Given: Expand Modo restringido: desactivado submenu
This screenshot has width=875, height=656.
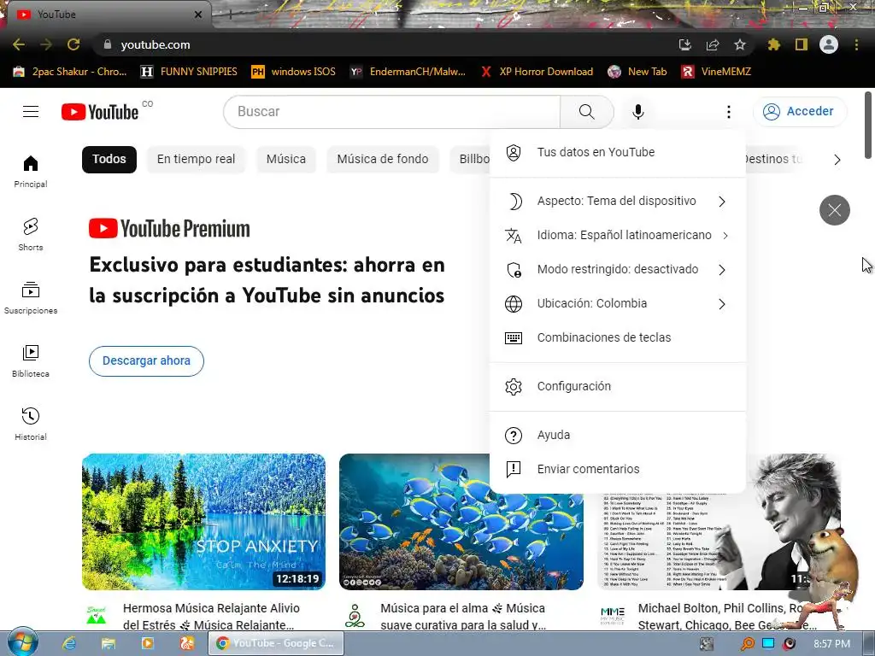Looking at the screenshot, I should coord(617,269).
